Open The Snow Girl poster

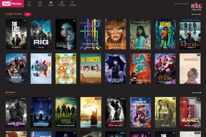point(140,34)
